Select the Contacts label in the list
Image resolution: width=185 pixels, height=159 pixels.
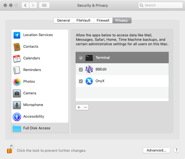[31, 46]
